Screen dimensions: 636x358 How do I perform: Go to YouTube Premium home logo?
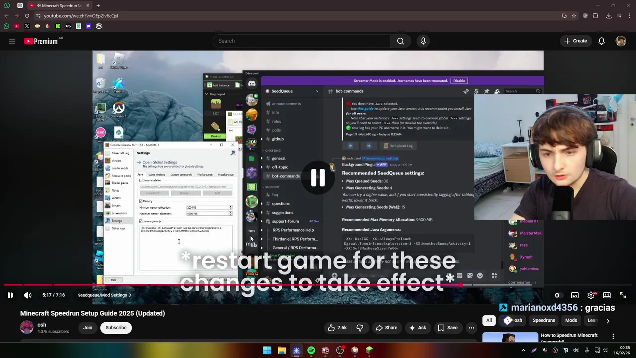[41, 41]
